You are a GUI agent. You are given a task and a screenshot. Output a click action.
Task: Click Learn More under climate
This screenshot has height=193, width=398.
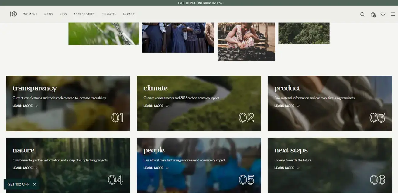tap(153, 106)
